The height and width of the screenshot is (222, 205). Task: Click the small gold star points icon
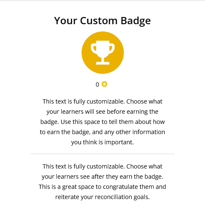104,84
